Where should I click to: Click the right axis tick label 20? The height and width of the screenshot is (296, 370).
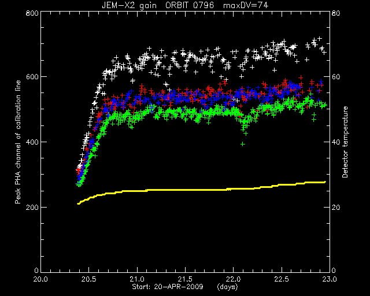tap(336, 208)
